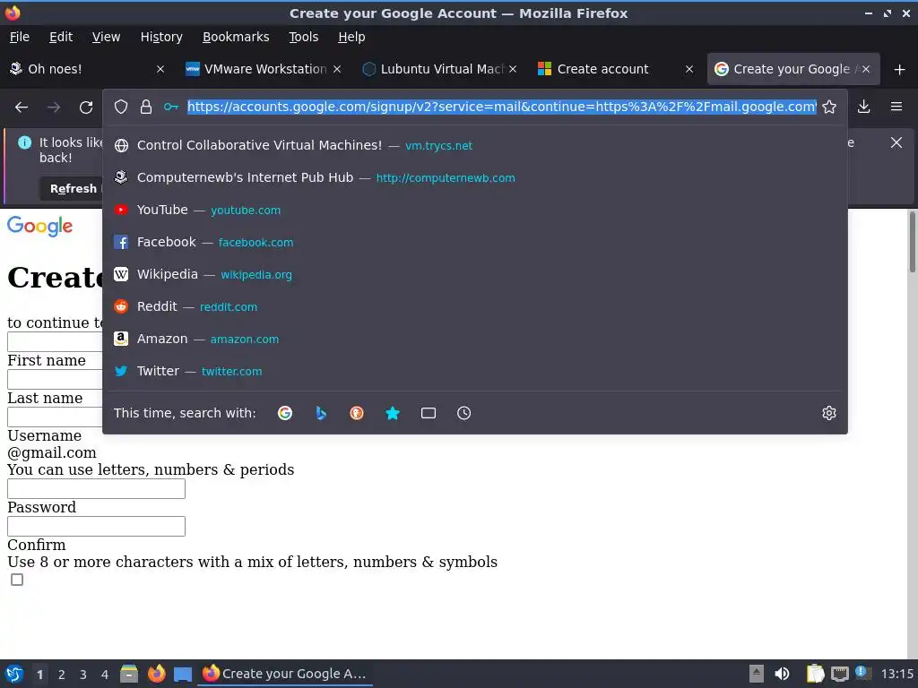Launch file manager from taskbar
The width and height of the screenshot is (918, 688).
point(129,674)
